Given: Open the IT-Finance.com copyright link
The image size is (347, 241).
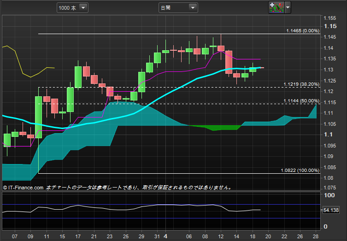Looking at the screenshot, I should coord(23,188).
